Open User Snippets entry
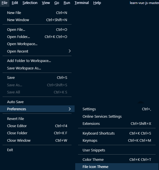This screenshot has width=159, height=170. coord(117,150)
